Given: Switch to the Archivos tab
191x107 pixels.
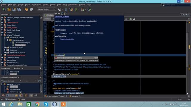Looking at the screenshot, I should click(17, 68).
